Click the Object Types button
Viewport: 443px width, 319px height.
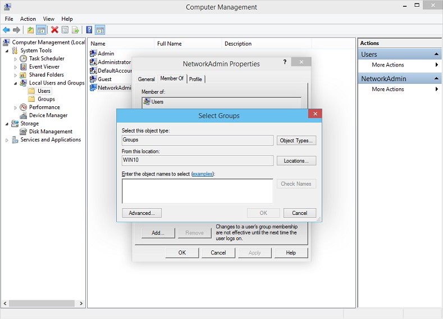pyautogui.click(x=296, y=141)
